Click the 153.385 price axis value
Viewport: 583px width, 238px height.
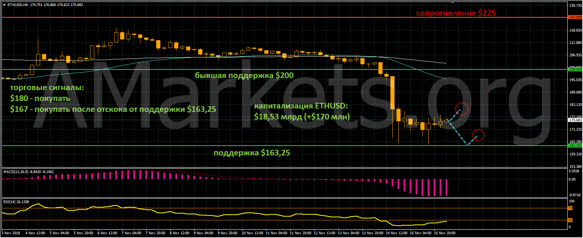tap(575, 166)
